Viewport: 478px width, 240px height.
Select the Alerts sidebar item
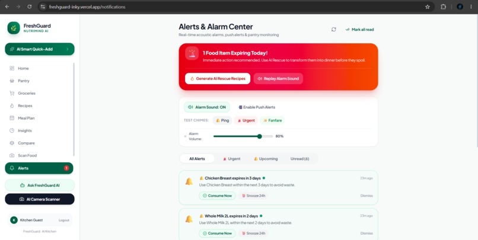(x=39, y=168)
